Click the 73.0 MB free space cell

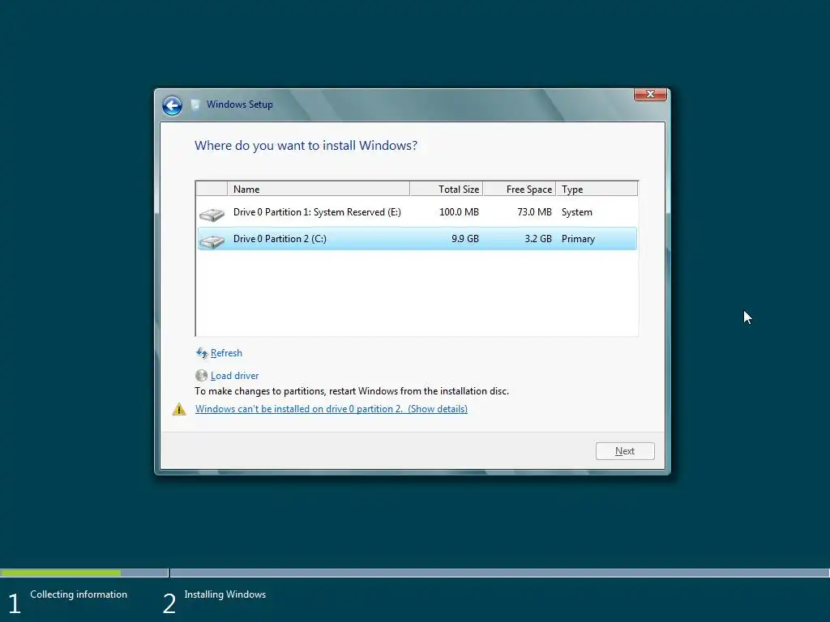534,212
